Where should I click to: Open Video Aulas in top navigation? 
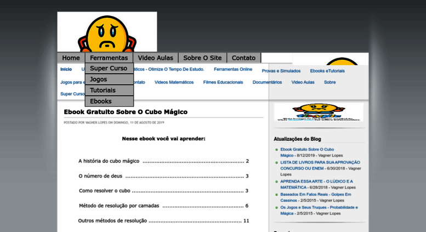(x=155, y=58)
